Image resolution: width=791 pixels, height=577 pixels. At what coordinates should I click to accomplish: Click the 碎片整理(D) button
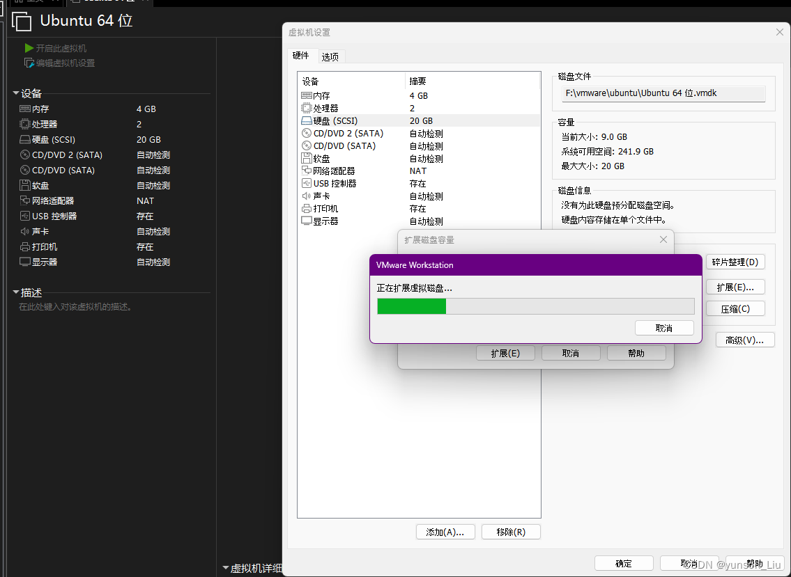coord(735,262)
